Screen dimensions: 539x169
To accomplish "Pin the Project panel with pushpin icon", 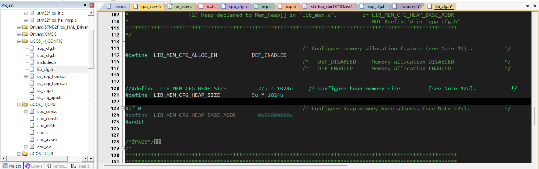I will pyautogui.click(x=85, y=5).
